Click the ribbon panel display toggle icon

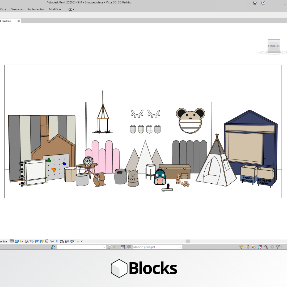click(70, 10)
